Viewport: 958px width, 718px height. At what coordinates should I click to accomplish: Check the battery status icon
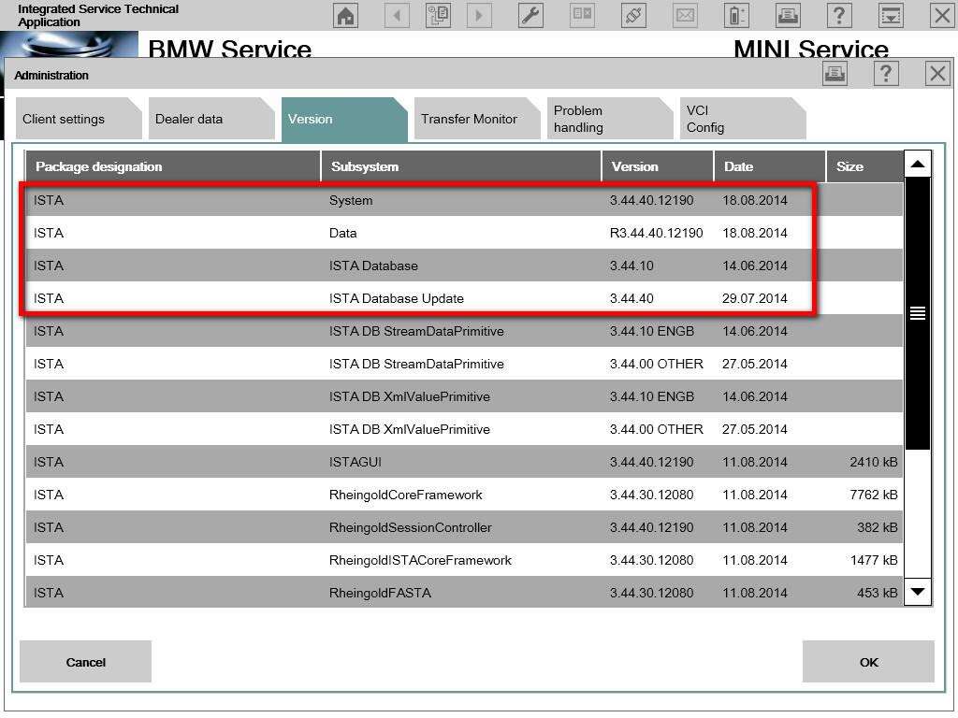pyautogui.click(x=736, y=15)
